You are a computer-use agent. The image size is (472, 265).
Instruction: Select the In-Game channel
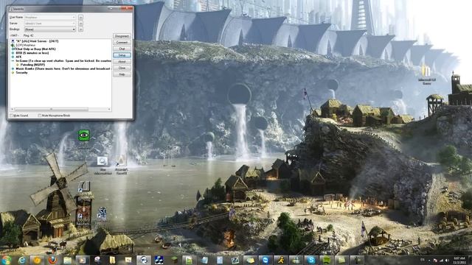tap(63, 60)
